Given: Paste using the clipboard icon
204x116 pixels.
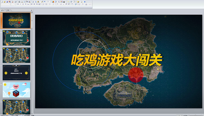Looking at the screenshot, I should click(38, 2).
